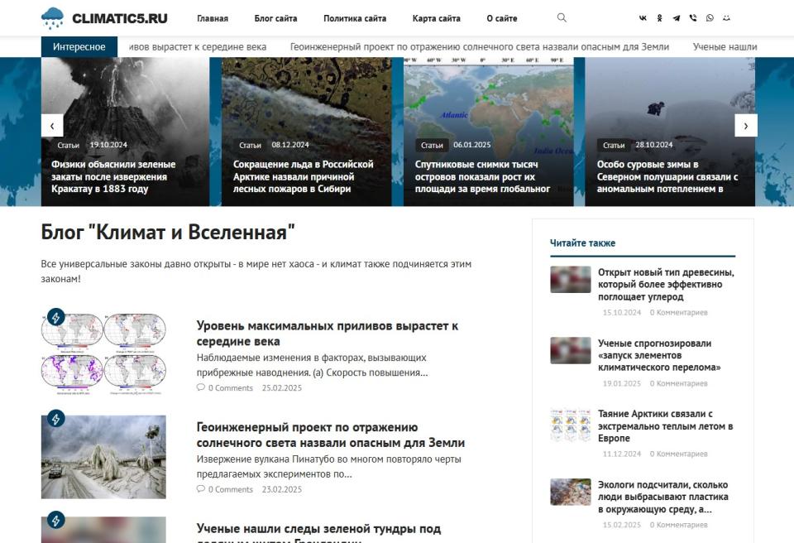This screenshot has height=543, width=794.
Task: Click Статьи tag on the 06.01.2025 slide
Action: point(432,145)
